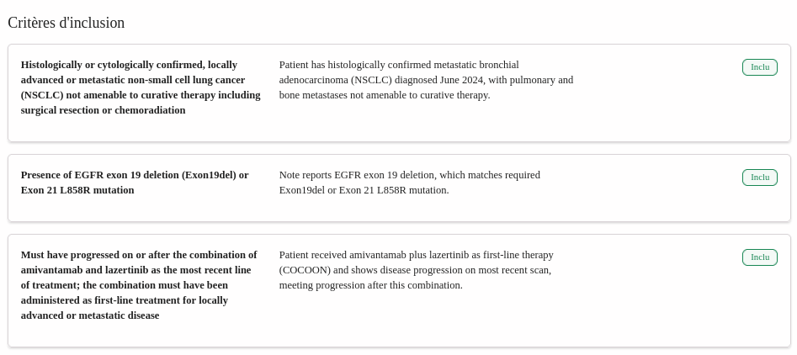The height and width of the screenshot is (355, 797).
Task: Click "Exon19del or Exon 21 L858R mutation." explanation line
Action: click(364, 190)
